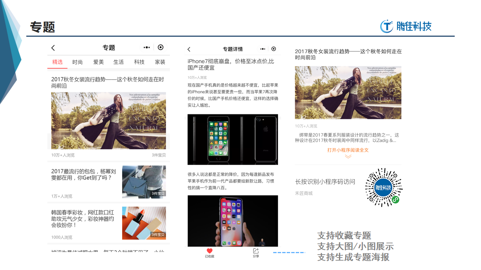Click the 专题详情 page title
481x270 pixels.
coord(233,49)
